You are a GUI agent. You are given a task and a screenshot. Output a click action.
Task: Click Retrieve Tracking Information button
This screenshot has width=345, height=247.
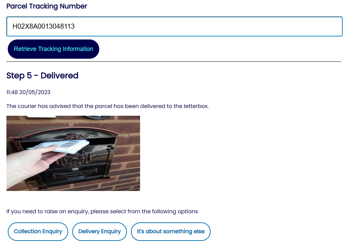pos(53,49)
